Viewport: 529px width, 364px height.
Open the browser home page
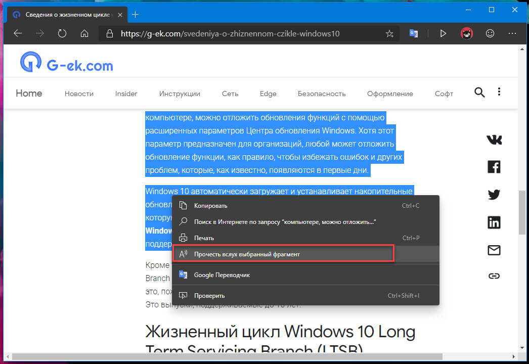(84, 33)
